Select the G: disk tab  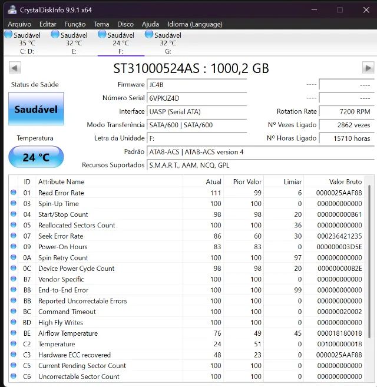168,43
